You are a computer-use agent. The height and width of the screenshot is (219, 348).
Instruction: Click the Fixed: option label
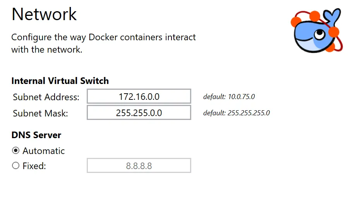click(x=34, y=166)
